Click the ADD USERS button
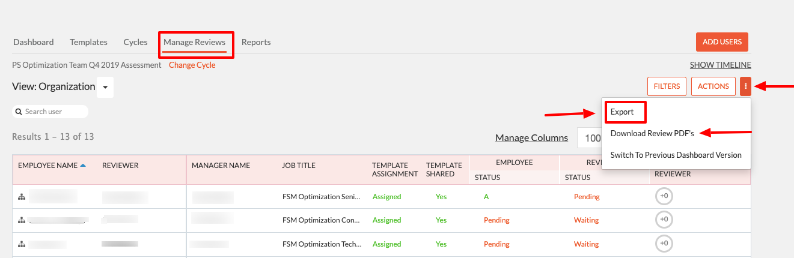 click(722, 42)
